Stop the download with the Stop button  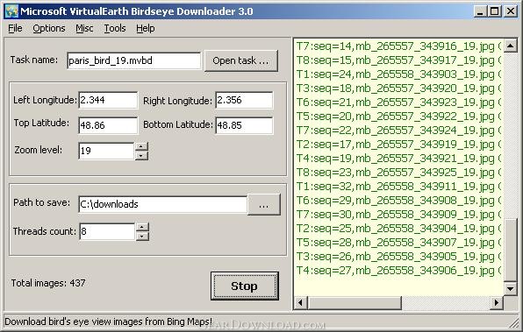pos(245,286)
